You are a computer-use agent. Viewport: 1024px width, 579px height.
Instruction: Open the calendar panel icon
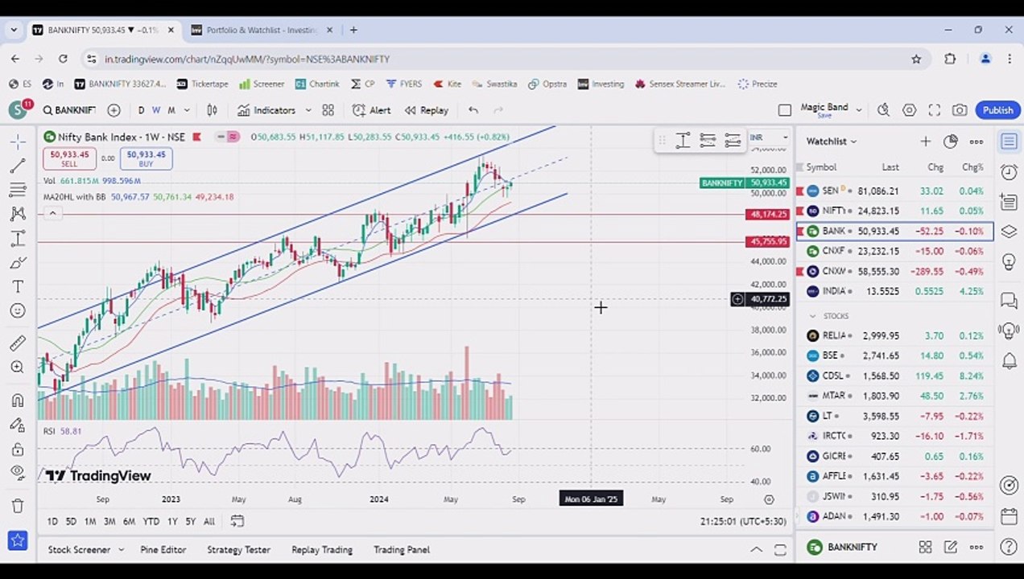click(x=1009, y=515)
